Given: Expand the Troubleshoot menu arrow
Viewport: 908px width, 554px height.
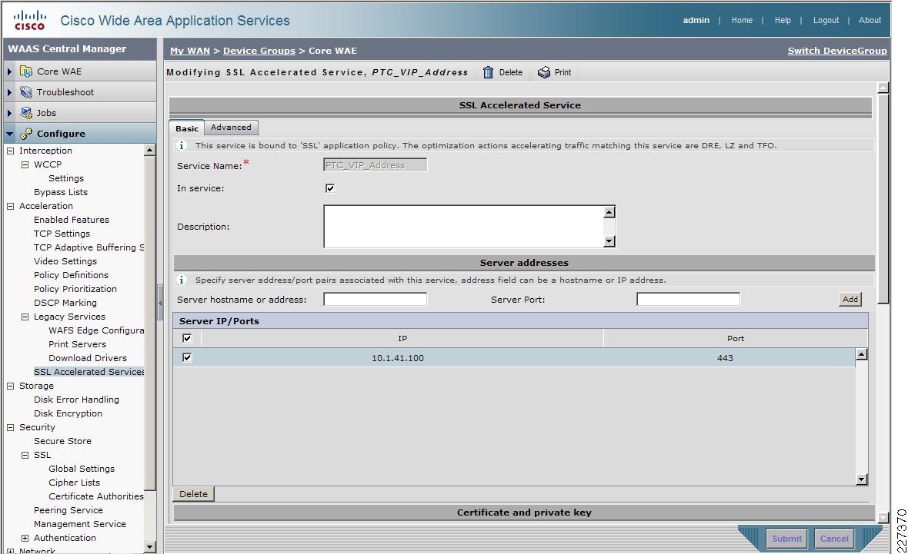Looking at the screenshot, I should click(9, 92).
